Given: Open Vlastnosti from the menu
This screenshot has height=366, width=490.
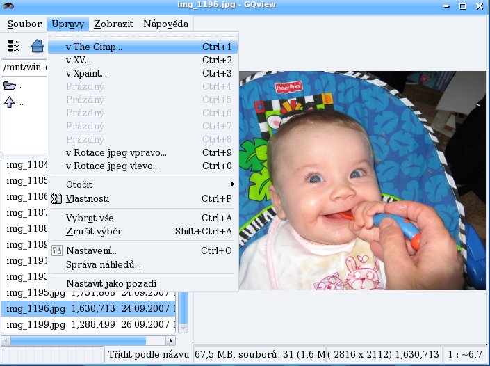Looking at the screenshot, I should [x=142, y=198].
